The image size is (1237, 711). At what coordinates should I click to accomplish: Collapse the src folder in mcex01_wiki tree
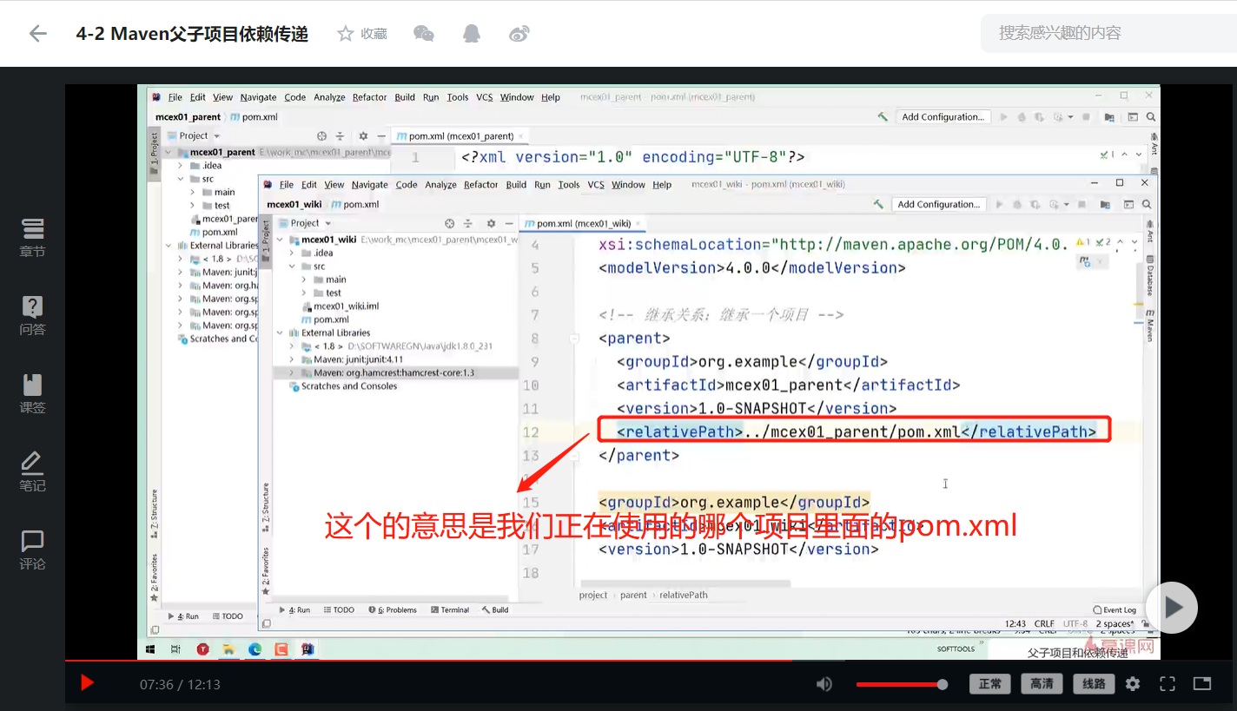click(293, 267)
